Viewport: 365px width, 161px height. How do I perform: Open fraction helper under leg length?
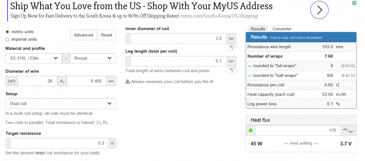click(x=232, y=70)
